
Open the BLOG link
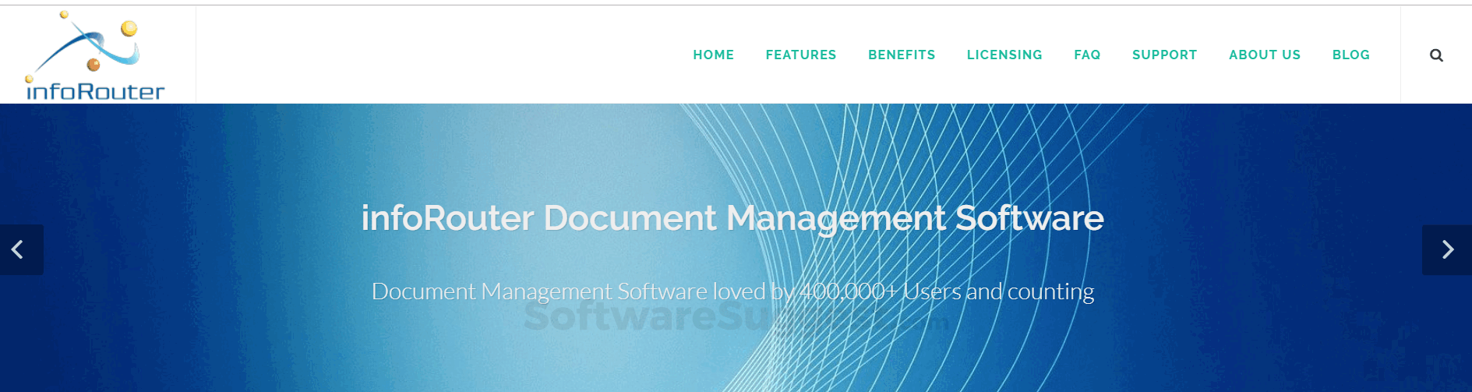(x=1350, y=55)
